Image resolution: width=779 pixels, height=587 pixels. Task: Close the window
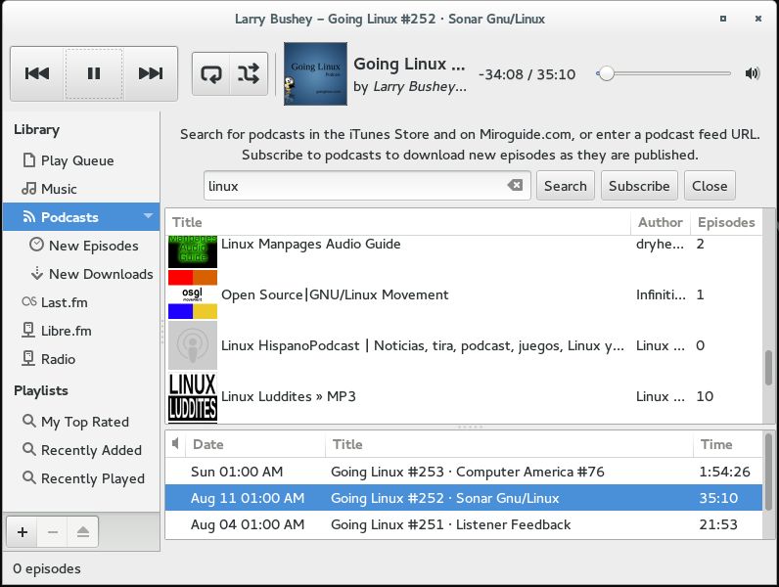tap(758, 19)
